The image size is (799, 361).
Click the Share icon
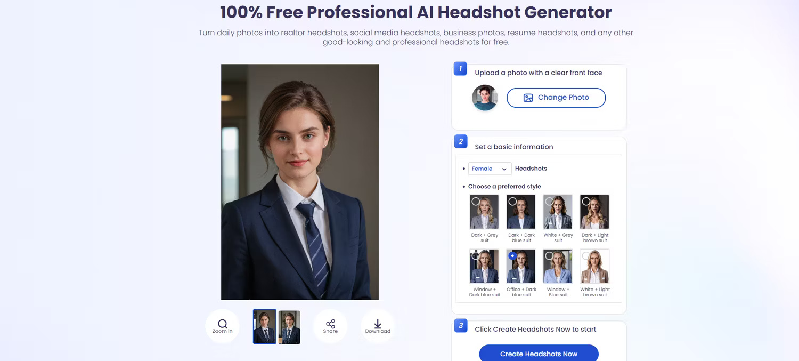click(x=330, y=323)
